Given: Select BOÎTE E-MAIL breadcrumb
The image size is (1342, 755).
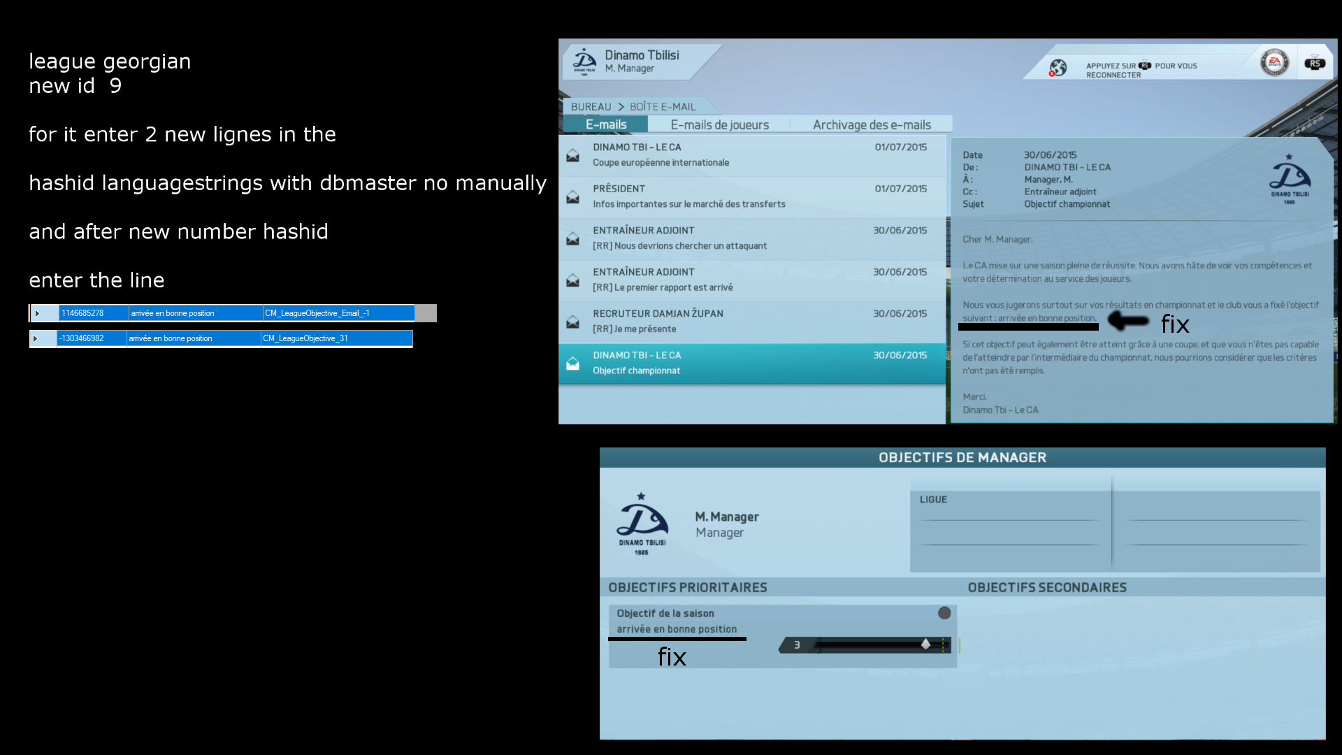Looking at the screenshot, I should [x=663, y=106].
